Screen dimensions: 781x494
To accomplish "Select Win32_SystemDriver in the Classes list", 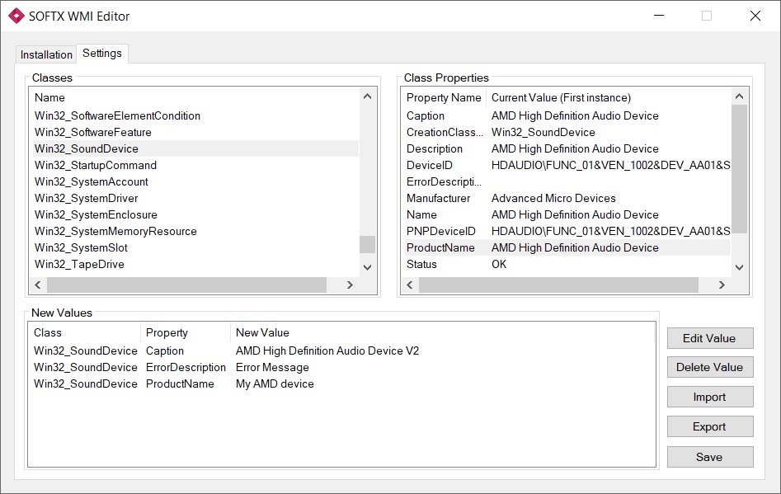I will (x=87, y=198).
